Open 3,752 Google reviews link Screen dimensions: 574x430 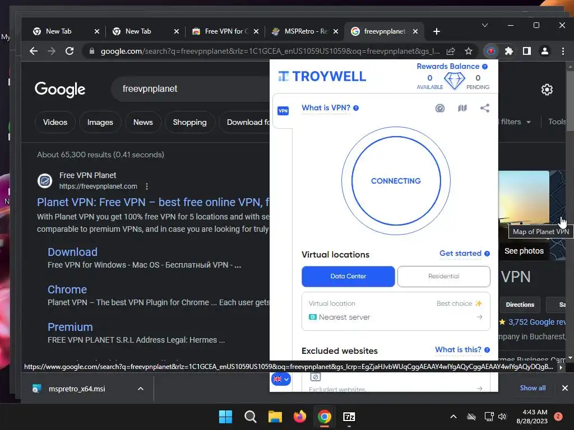coord(537,322)
